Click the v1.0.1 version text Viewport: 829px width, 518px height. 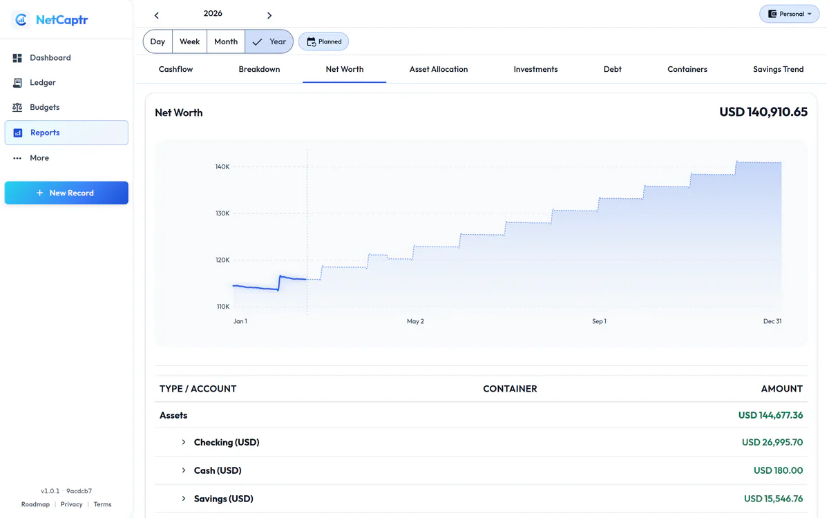49,491
